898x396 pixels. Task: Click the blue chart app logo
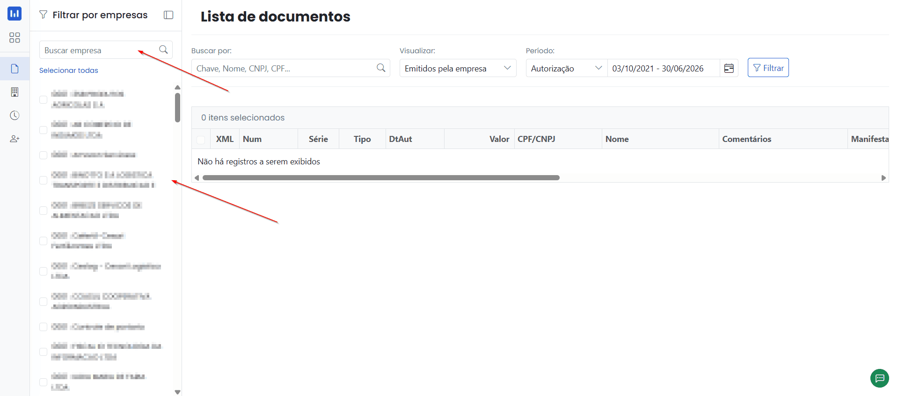tap(15, 14)
